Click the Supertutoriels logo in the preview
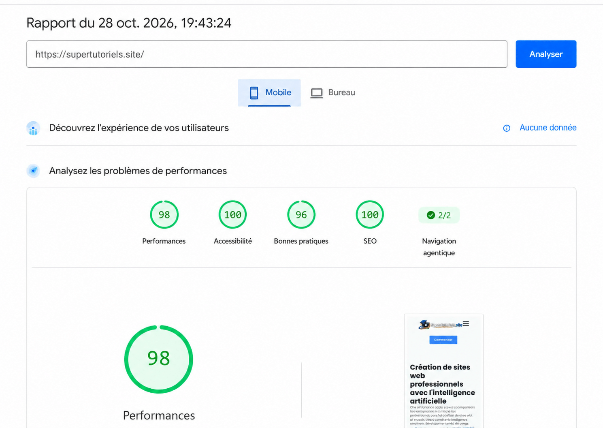Viewport: 603px width, 428px height. [441, 325]
